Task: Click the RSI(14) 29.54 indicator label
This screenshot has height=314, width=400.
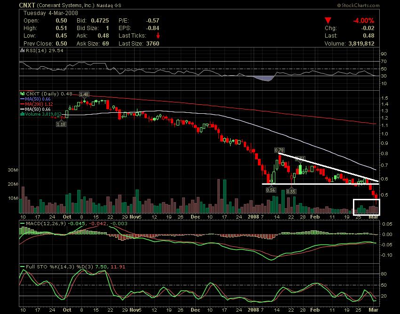Action: click(44, 50)
